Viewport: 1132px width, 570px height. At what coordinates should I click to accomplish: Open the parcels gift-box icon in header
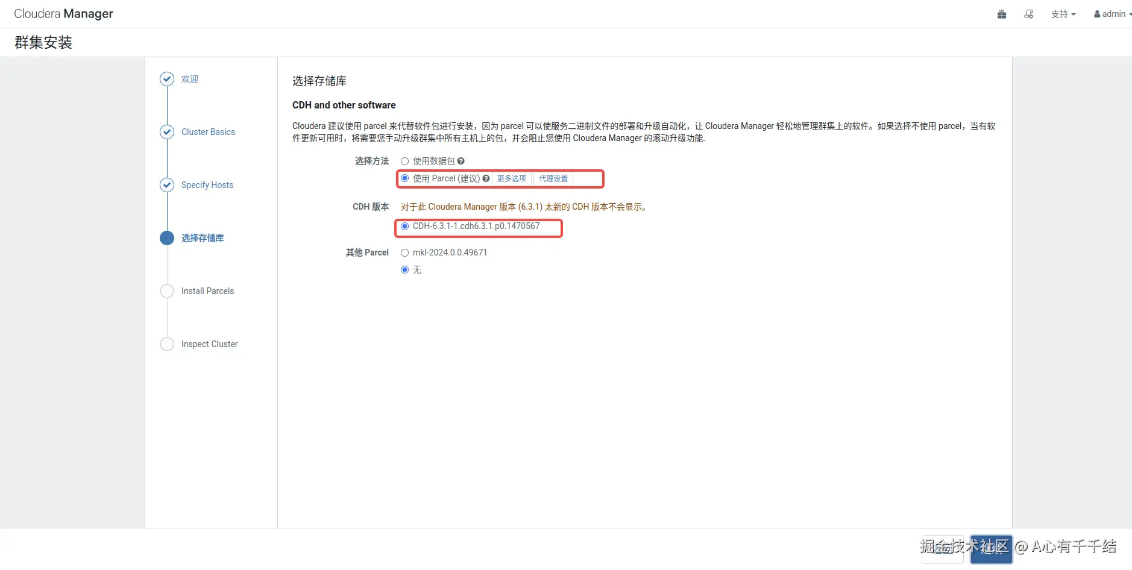click(1002, 14)
